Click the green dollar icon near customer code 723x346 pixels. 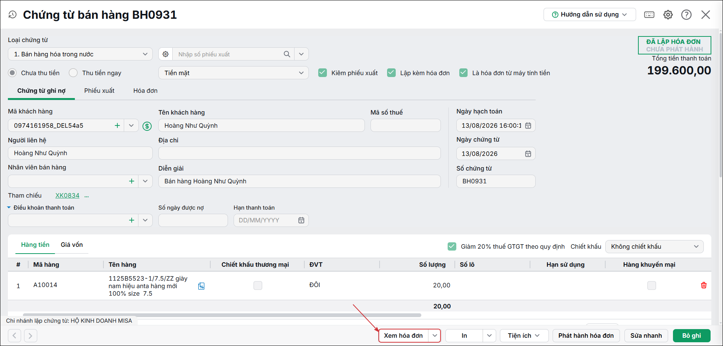point(147,126)
